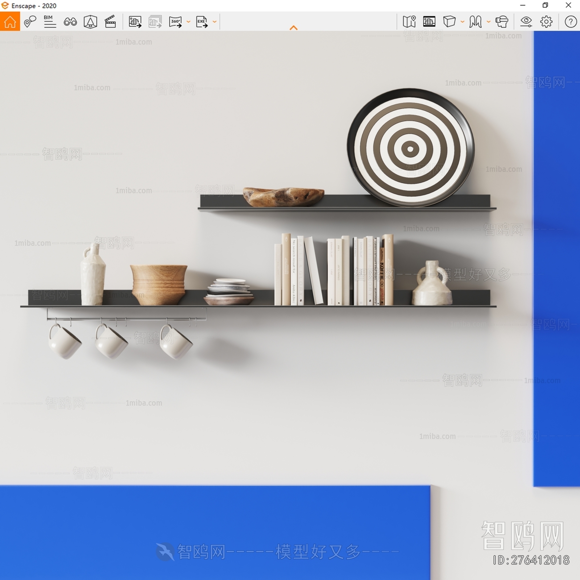Open the mini map icon

click(x=409, y=22)
